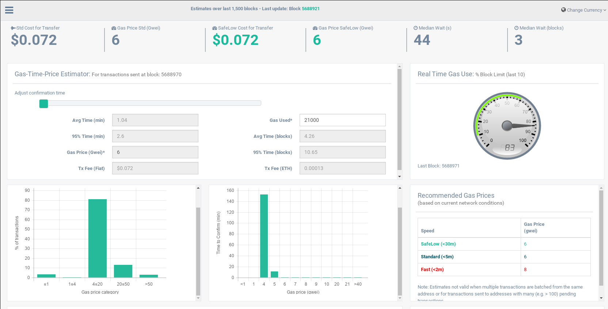This screenshot has height=309, width=608.
Task: Expand the Change Currency dropdown
Action: pyautogui.click(x=584, y=10)
